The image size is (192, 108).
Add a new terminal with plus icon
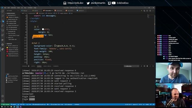pos(141,66)
